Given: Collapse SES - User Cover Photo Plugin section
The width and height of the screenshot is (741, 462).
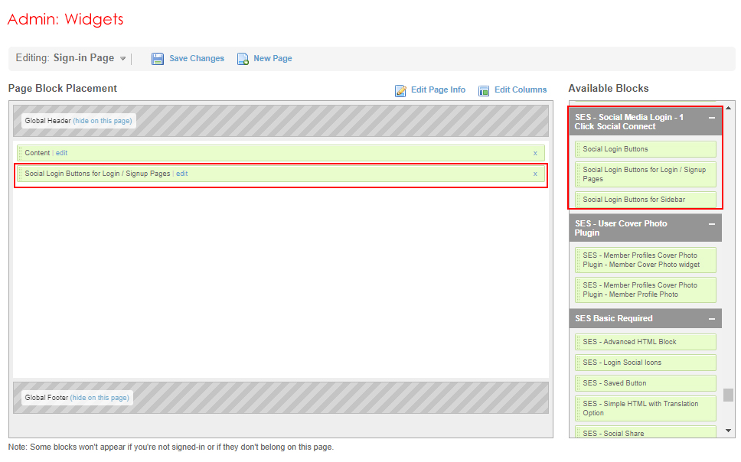Looking at the screenshot, I should 712,224.
